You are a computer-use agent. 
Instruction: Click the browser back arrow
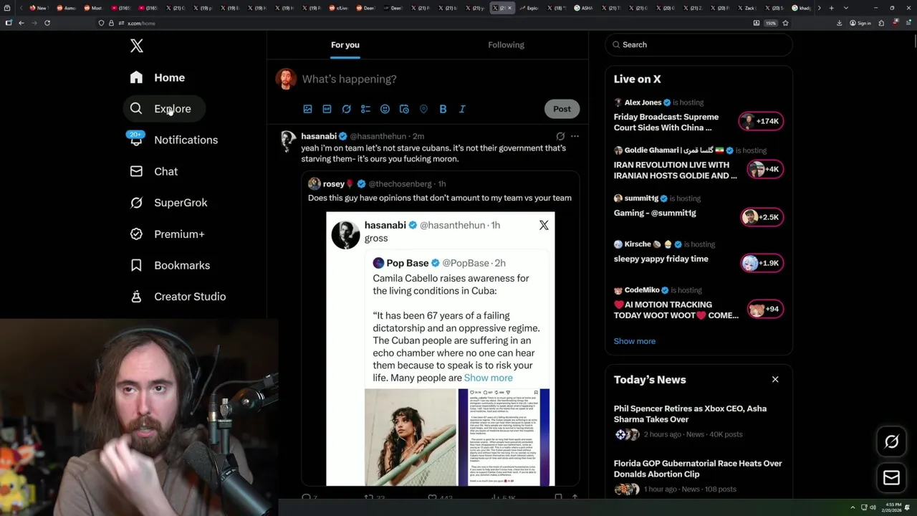(21, 23)
